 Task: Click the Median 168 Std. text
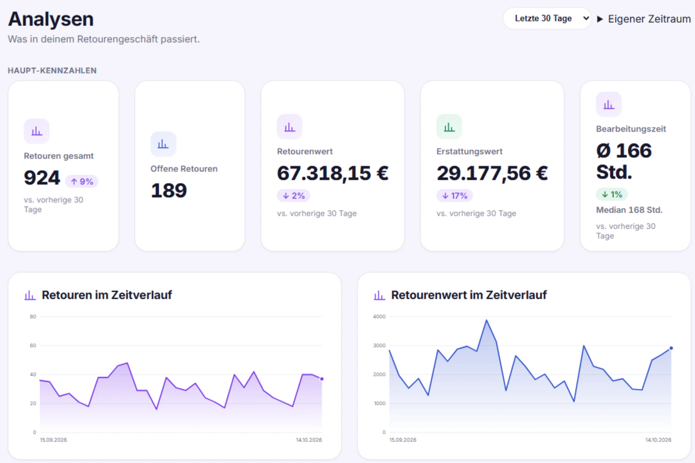coord(629,210)
